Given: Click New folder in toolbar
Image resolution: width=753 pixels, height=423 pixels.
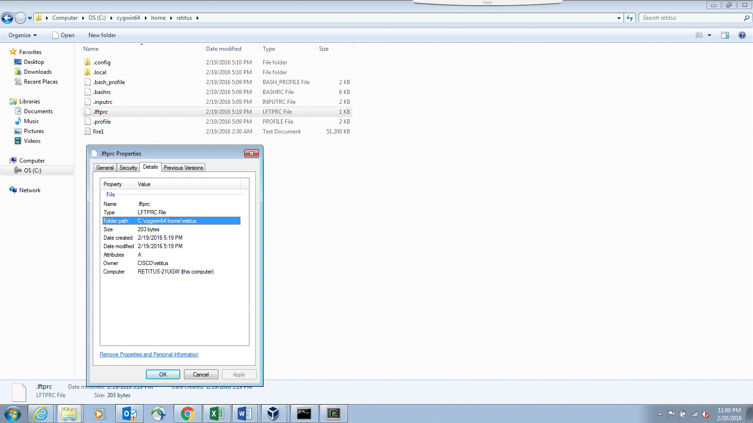Looking at the screenshot, I should tap(102, 35).
